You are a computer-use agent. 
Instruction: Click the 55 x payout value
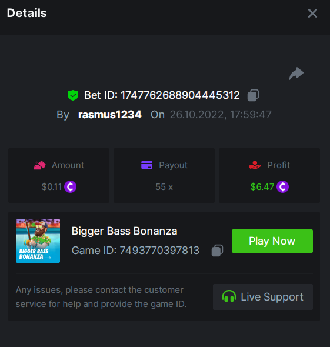coord(164,187)
